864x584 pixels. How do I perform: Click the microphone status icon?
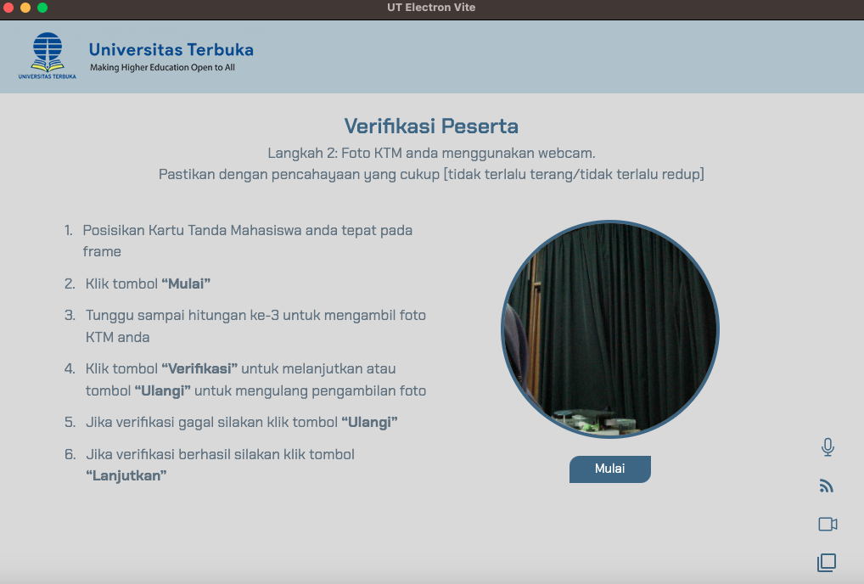coord(828,447)
